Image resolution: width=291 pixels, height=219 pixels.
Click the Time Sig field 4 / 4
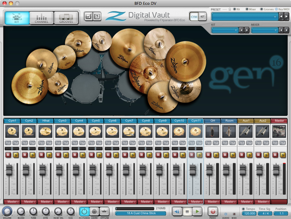(265, 214)
